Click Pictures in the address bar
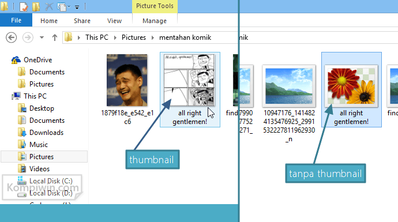This screenshot has height=222, width=398. pos(134,37)
